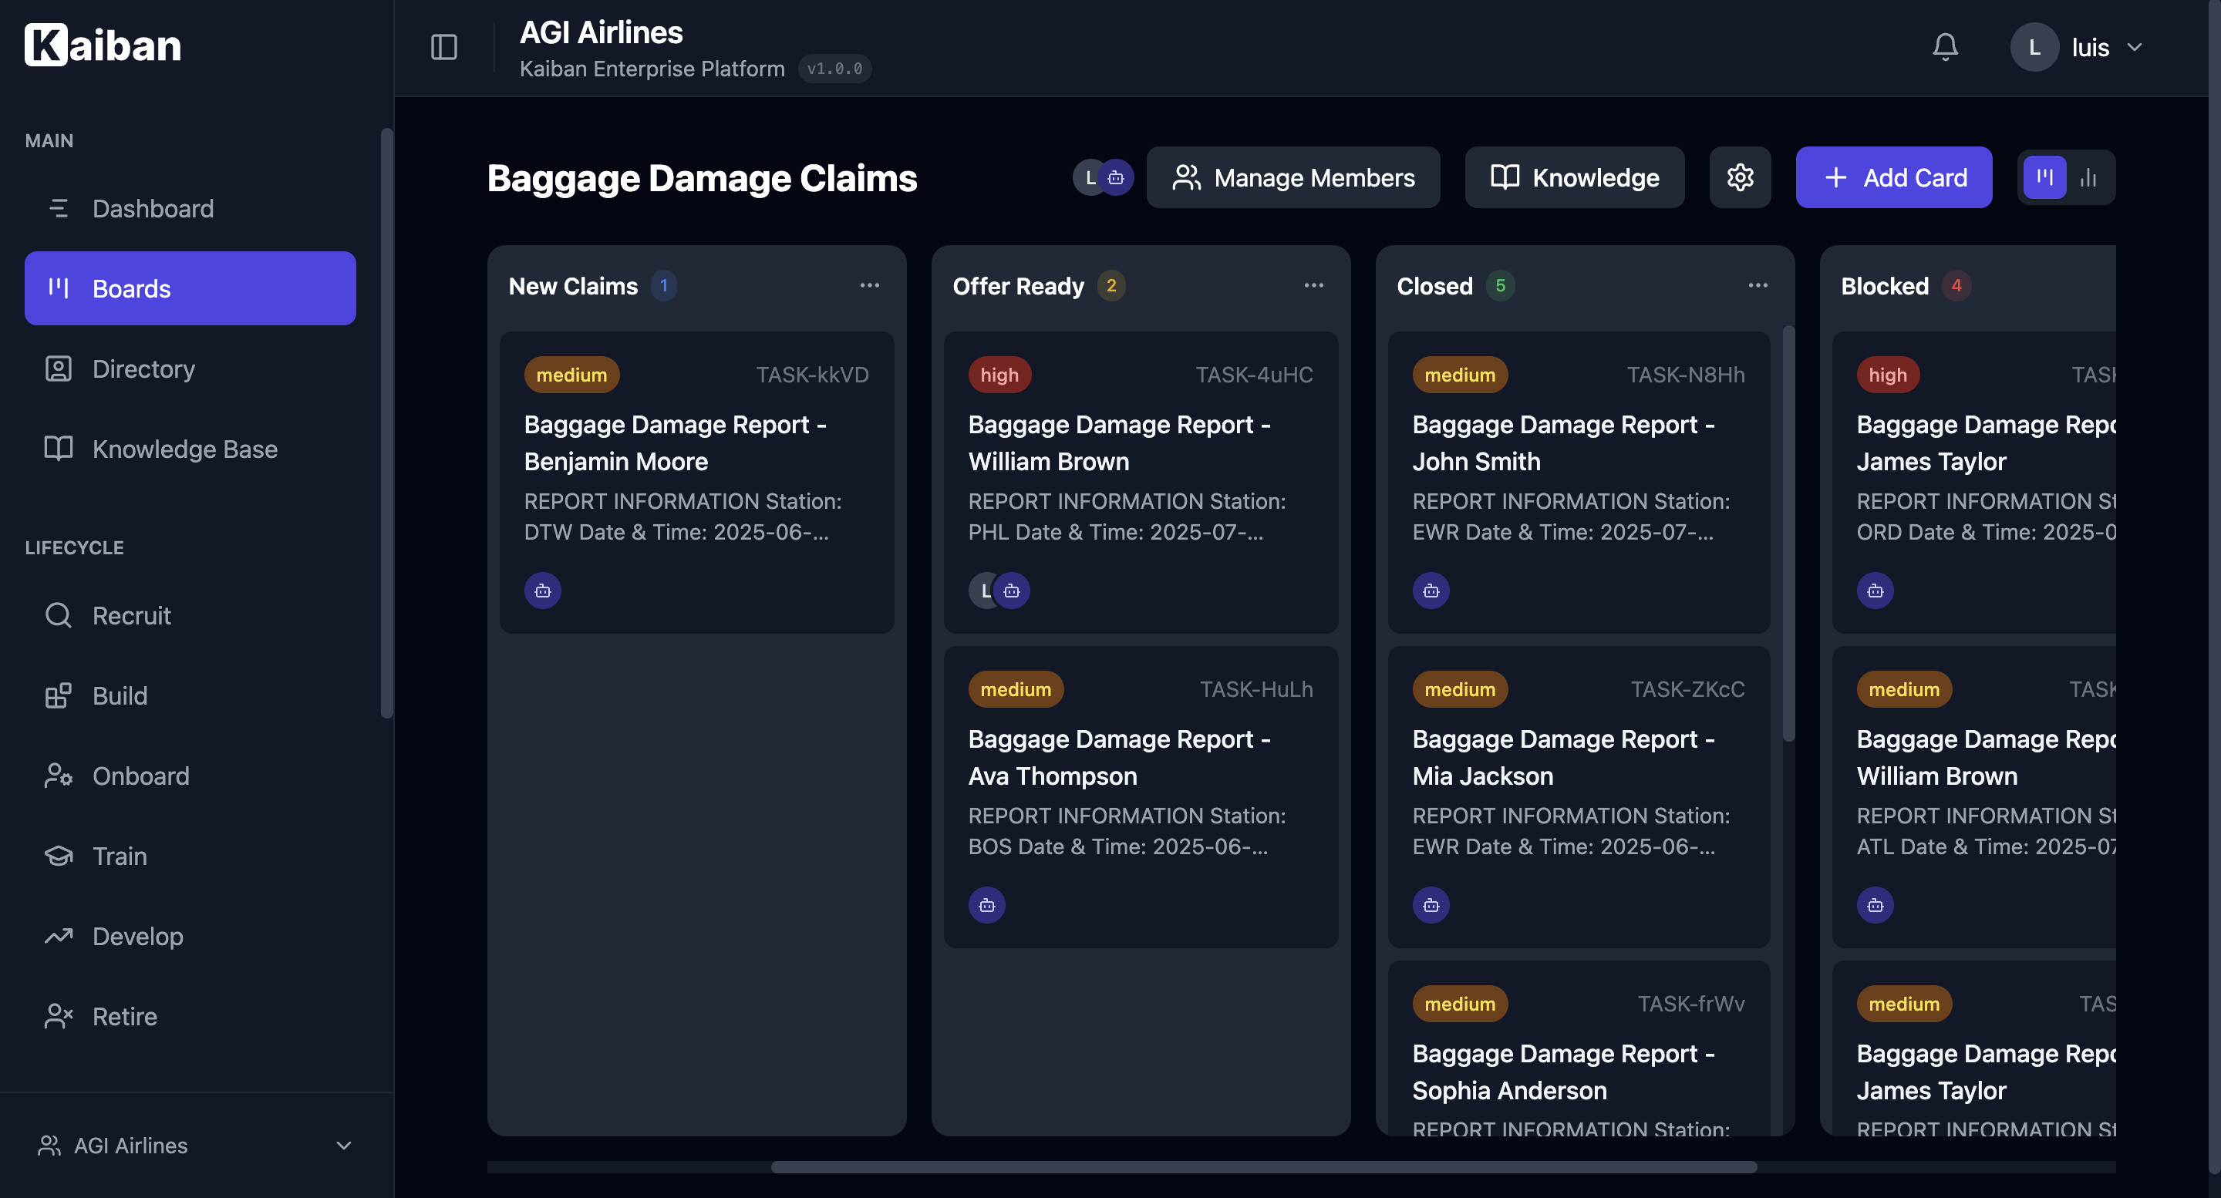Viewport: 2221px width, 1198px height.
Task: Open the notifications bell
Action: [1945, 46]
